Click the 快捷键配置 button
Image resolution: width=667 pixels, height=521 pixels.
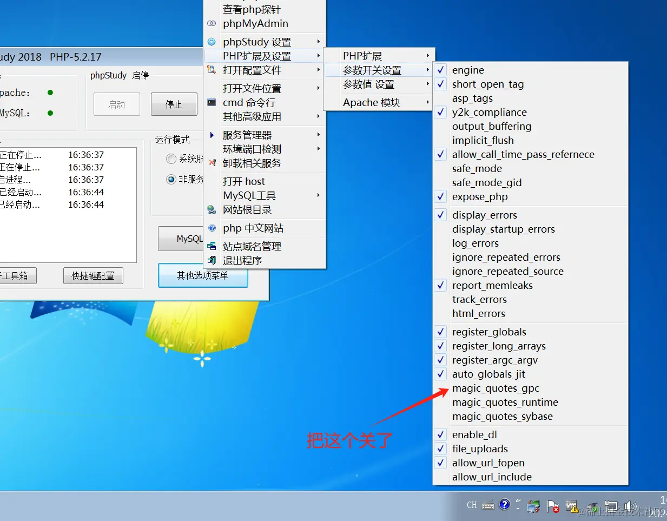93,276
